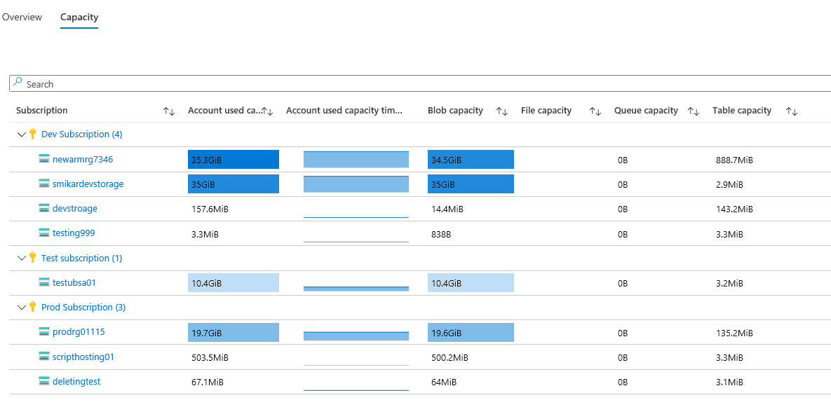The image size is (831, 414).
Task: Collapse the Prod Subscription group chevron
Action: (21, 307)
